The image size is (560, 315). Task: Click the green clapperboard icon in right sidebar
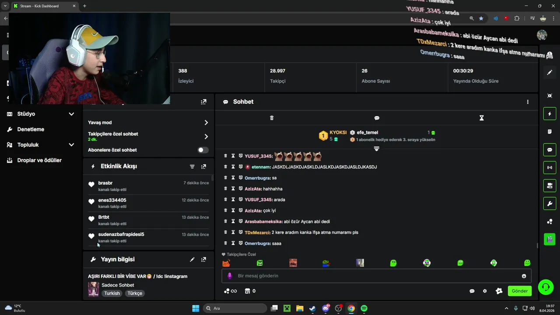(x=550, y=239)
